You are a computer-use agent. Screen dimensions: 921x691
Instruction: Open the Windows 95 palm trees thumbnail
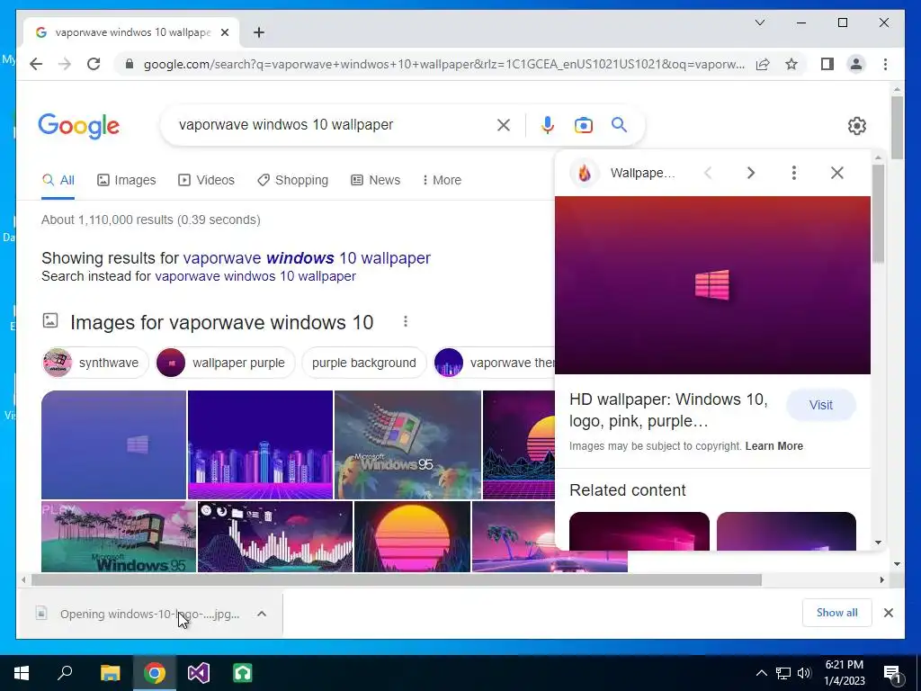point(407,444)
